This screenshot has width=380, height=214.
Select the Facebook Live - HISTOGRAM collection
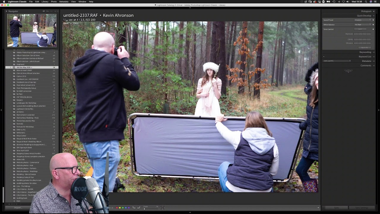(32, 79)
